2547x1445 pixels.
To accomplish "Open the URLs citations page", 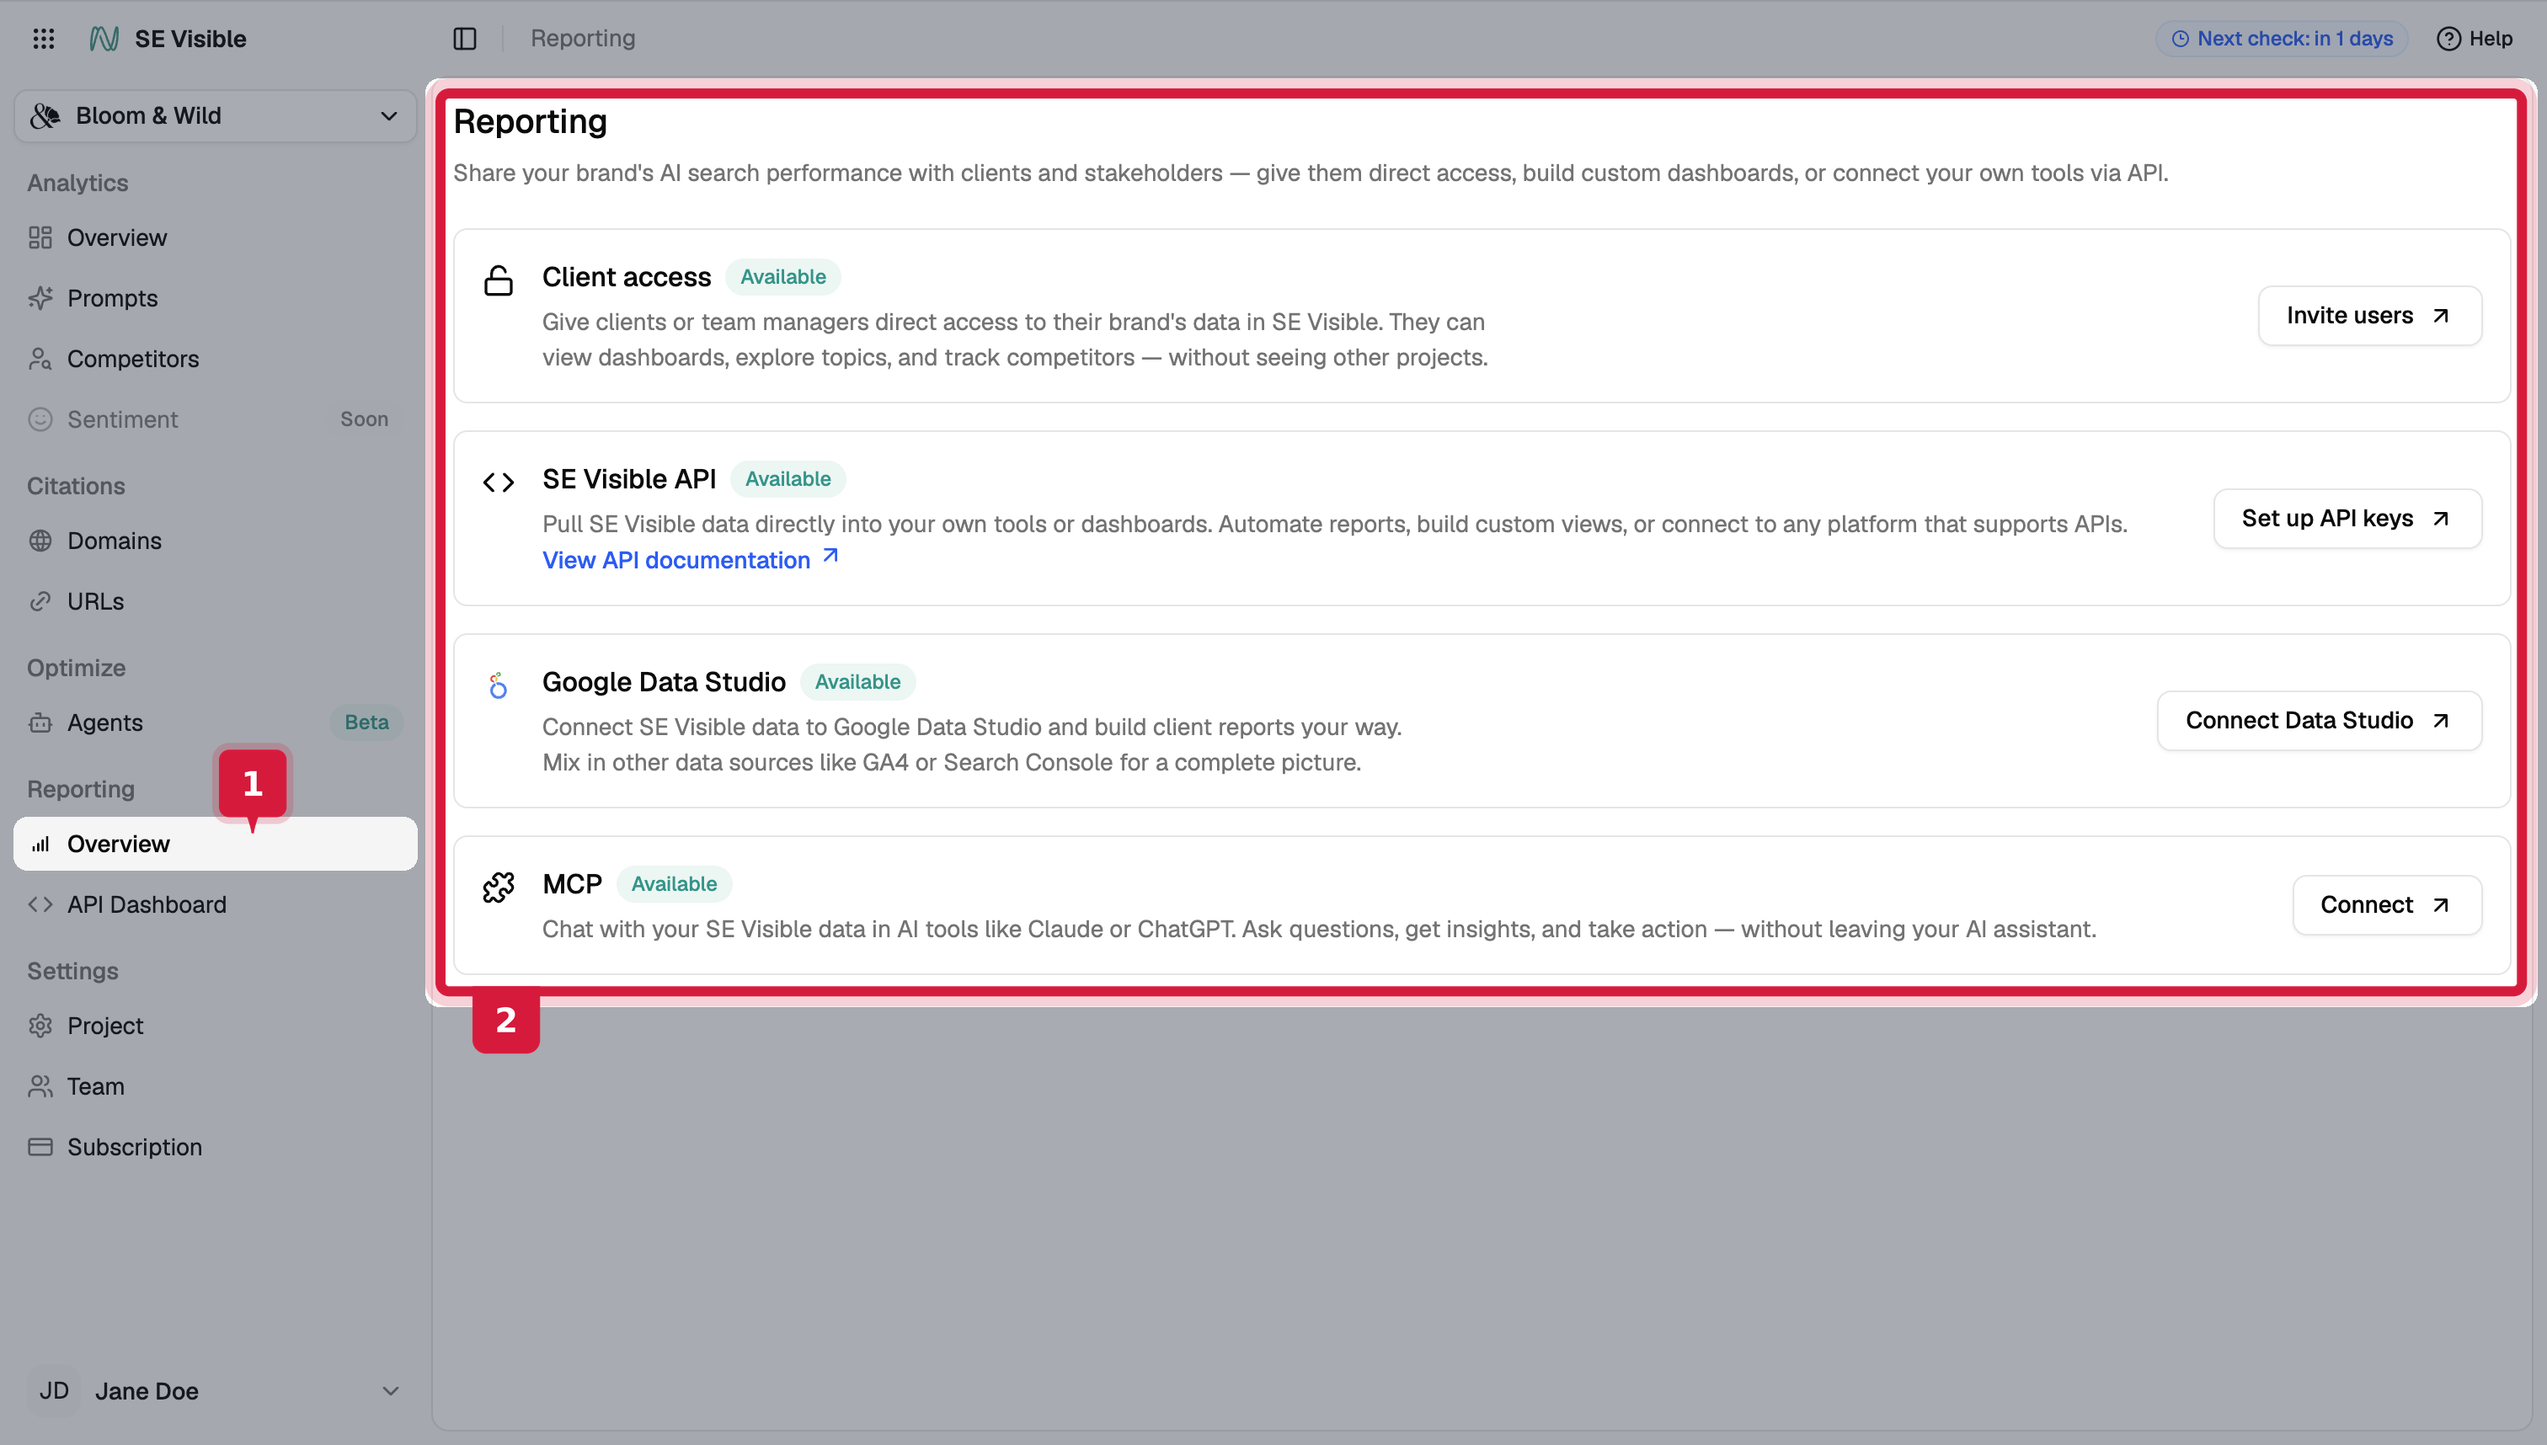I will (x=216, y=601).
